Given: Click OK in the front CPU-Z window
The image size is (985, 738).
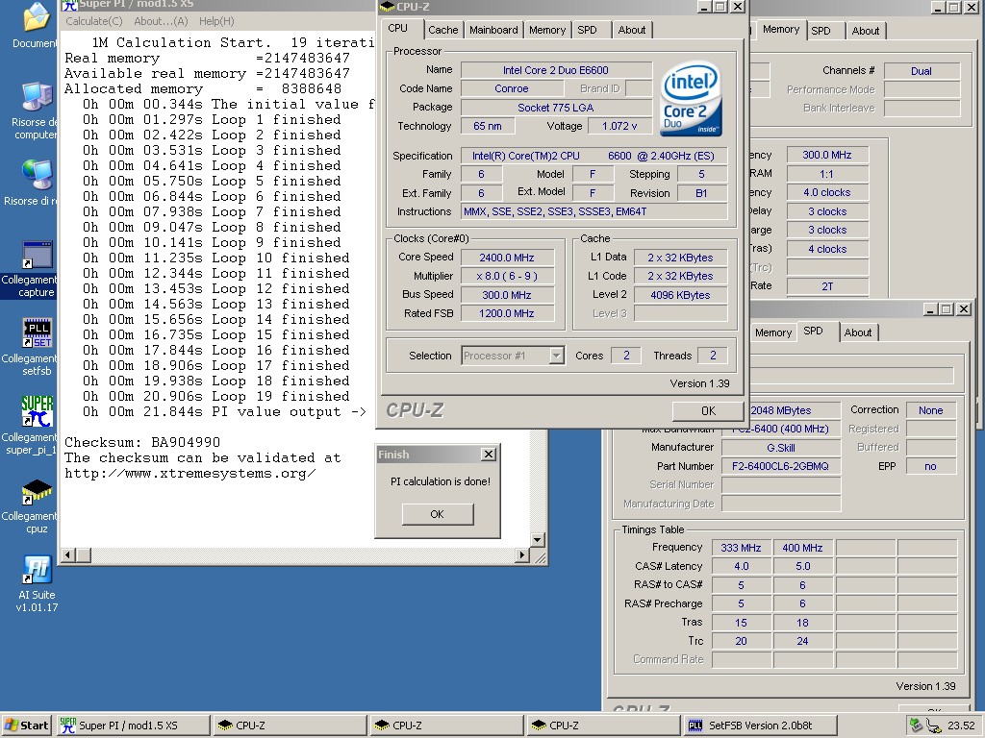Looking at the screenshot, I should [x=709, y=411].
